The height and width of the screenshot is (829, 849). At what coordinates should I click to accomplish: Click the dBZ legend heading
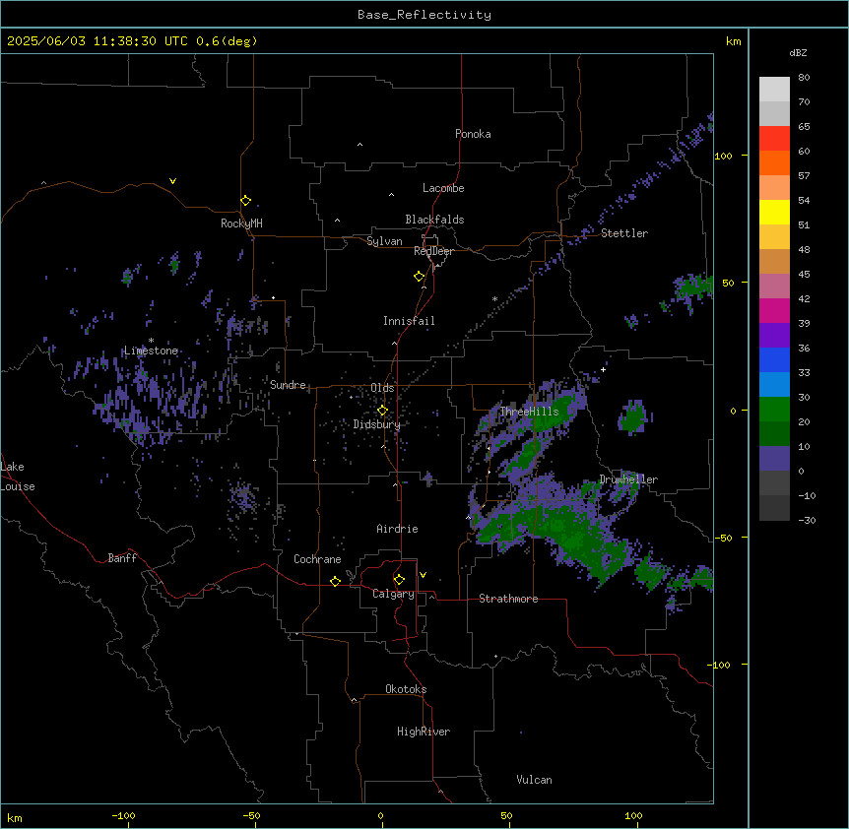pos(798,53)
